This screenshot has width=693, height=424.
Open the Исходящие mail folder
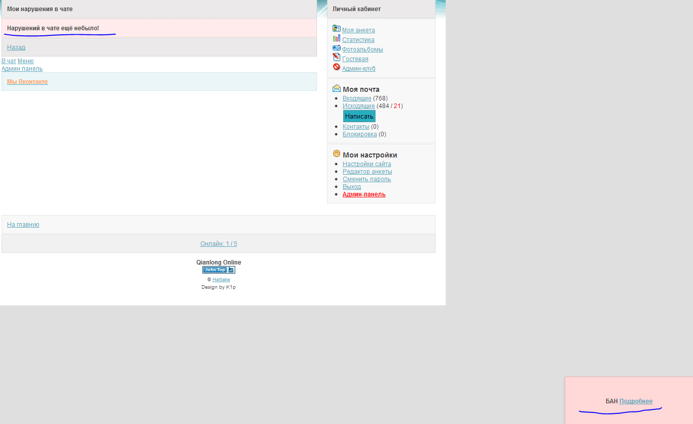(359, 106)
